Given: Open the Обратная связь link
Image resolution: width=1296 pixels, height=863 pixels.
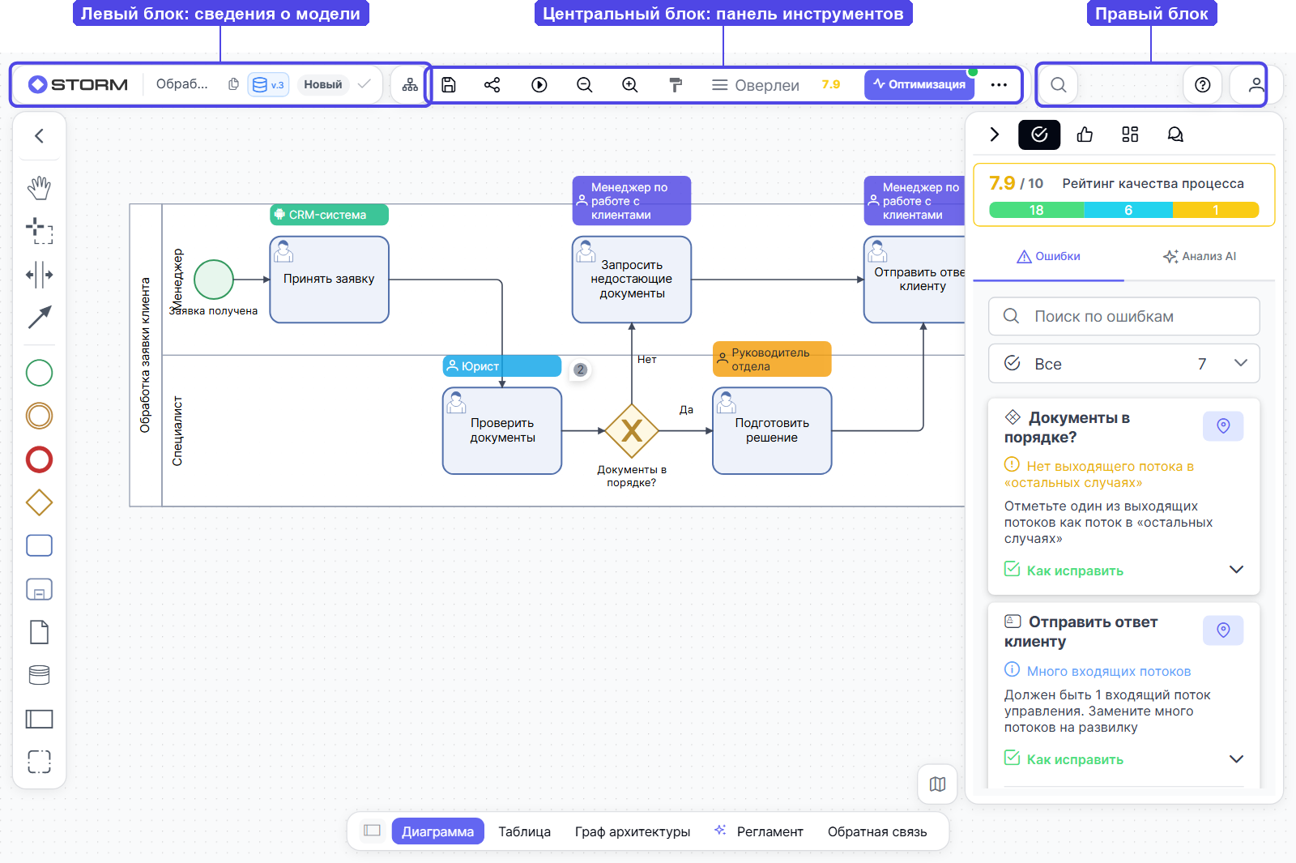Looking at the screenshot, I should [x=877, y=831].
